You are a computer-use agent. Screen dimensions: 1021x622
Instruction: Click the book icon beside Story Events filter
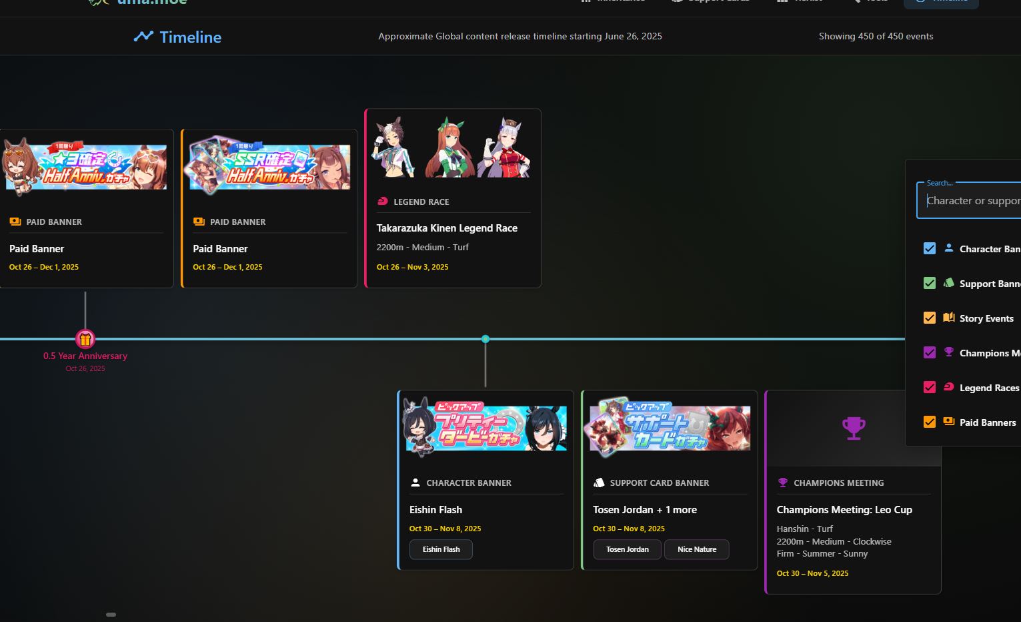pyautogui.click(x=949, y=318)
